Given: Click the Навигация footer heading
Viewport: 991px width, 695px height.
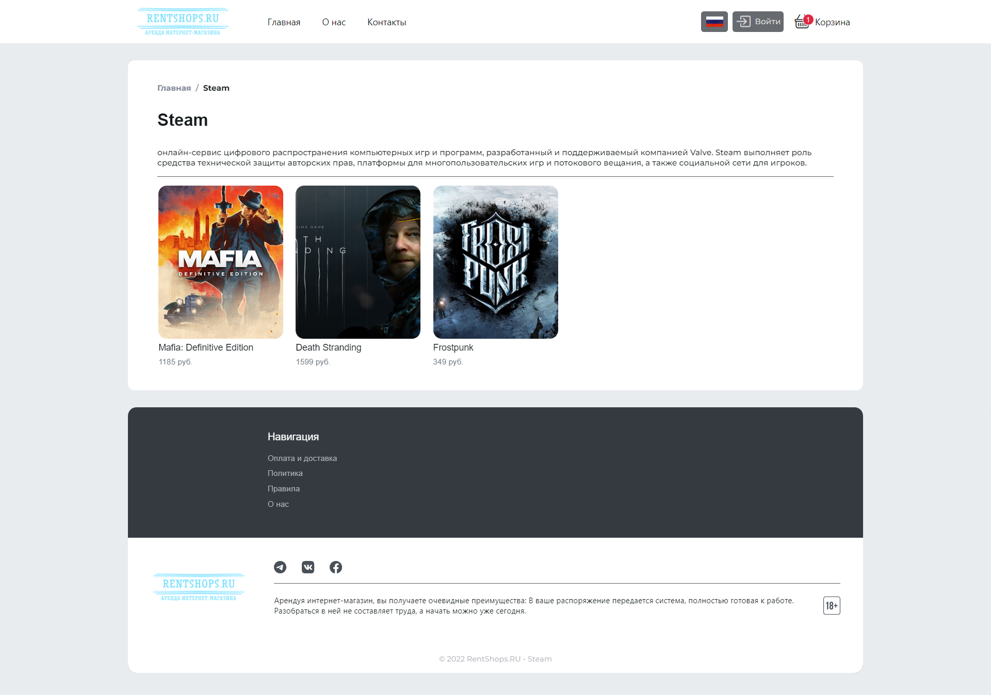Looking at the screenshot, I should pos(293,437).
